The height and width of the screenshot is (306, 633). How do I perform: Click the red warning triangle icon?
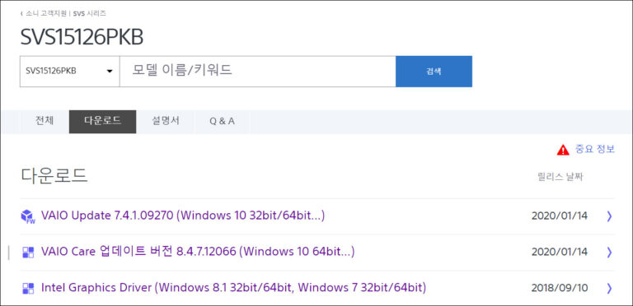pos(563,151)
